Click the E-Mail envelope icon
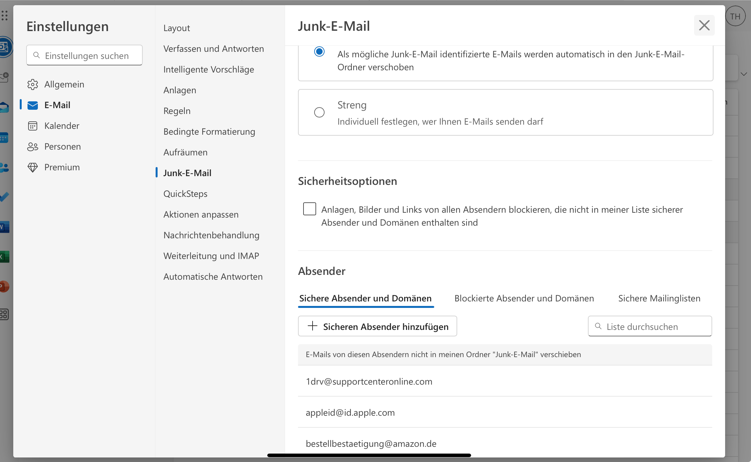 click(33, 105)
